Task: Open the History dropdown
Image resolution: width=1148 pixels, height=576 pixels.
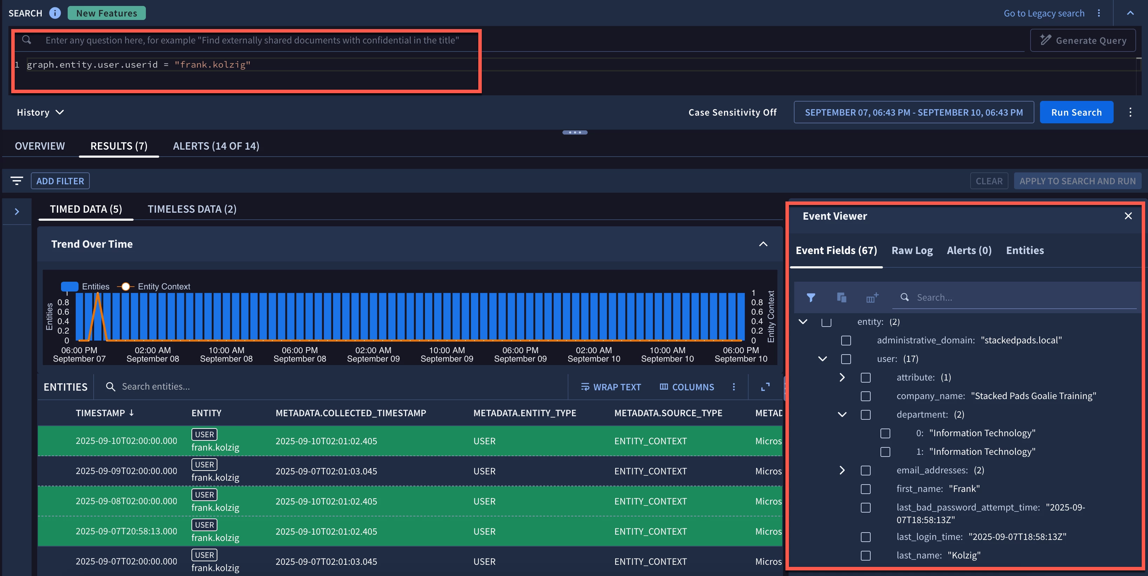Action: click(40, 112)
